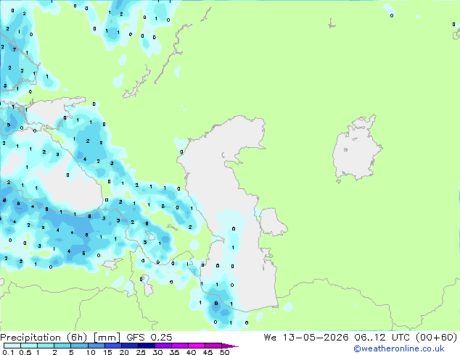Click the 0.1–0.5 mm legend color swatch

click(12, 346)
